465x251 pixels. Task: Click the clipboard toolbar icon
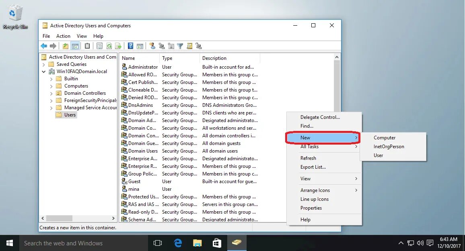tap(87, 46)
